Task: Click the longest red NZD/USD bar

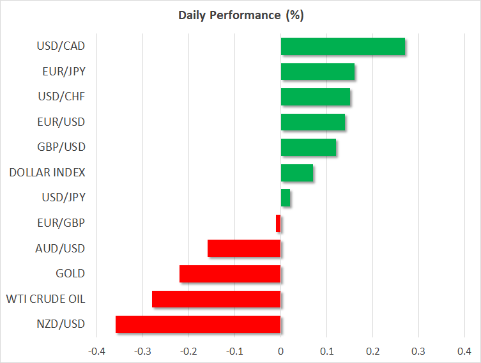Action: pyautogui.click(x=198, y=324)
